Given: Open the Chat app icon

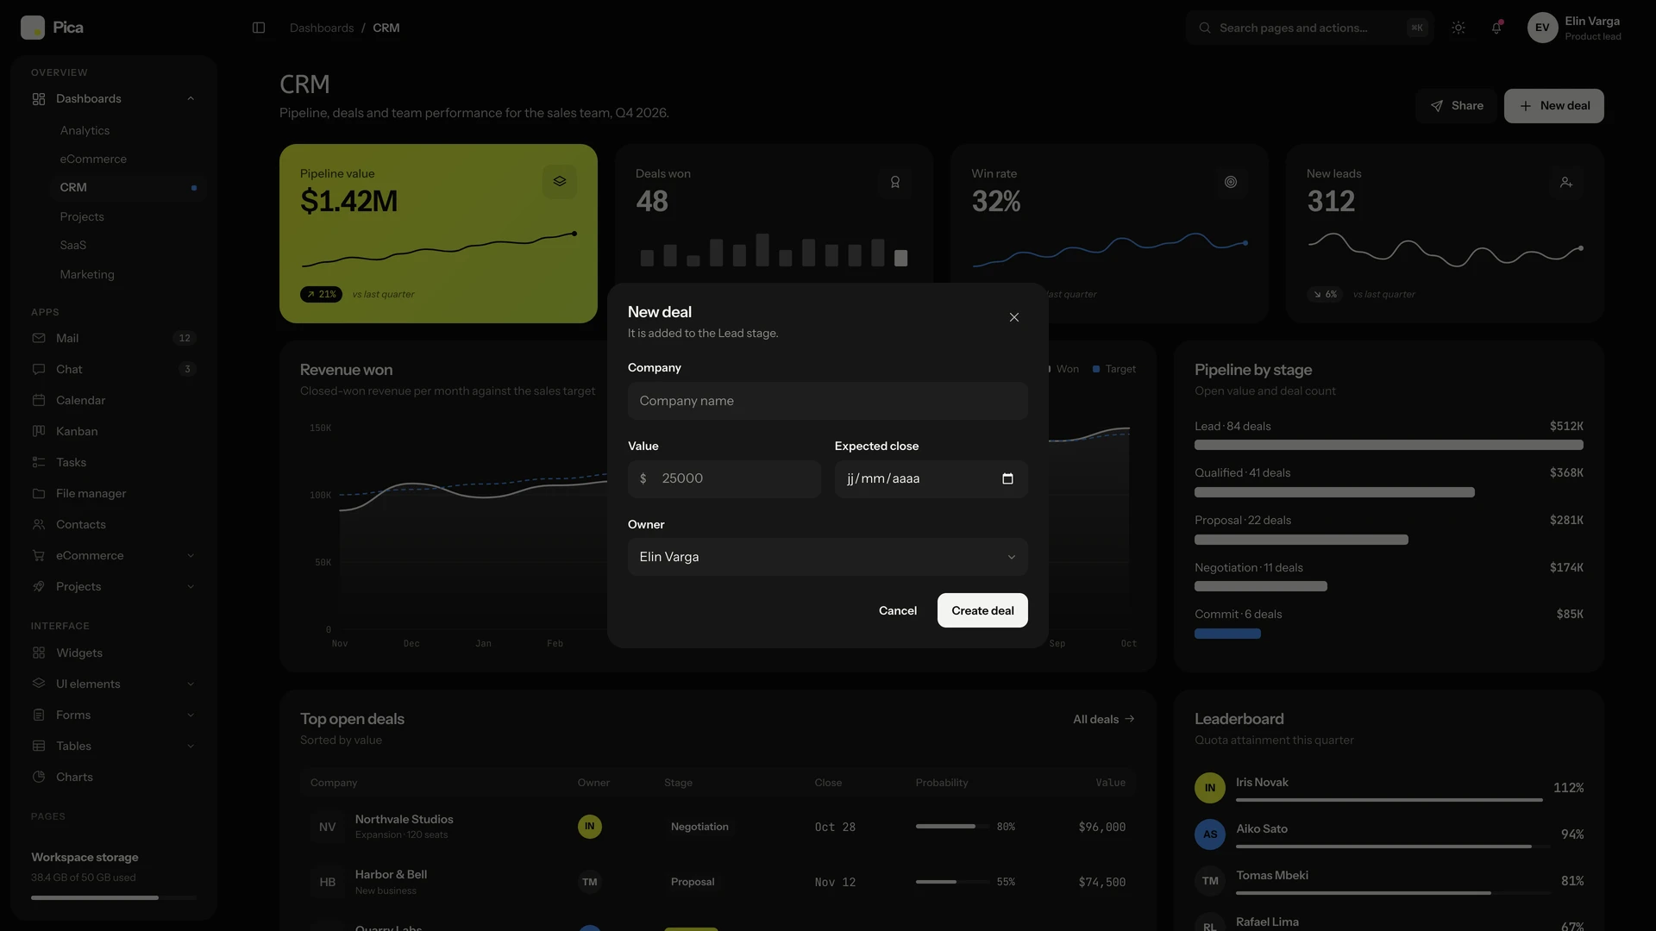Looking at the screenshot, I should click(x=39, y=369).
